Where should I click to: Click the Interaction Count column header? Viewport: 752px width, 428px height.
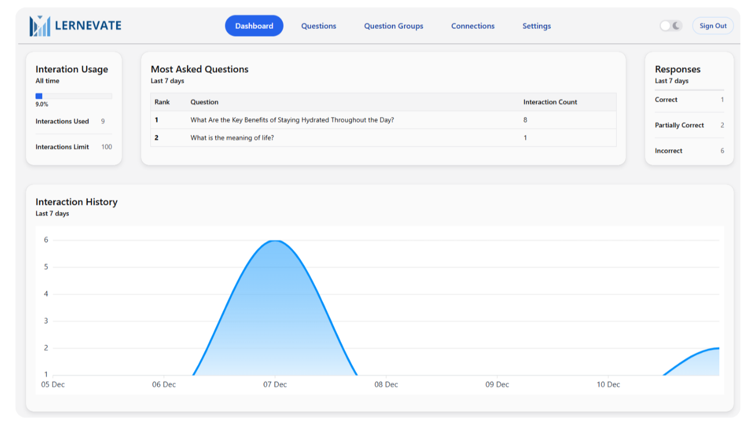click(x=550, y=102)
